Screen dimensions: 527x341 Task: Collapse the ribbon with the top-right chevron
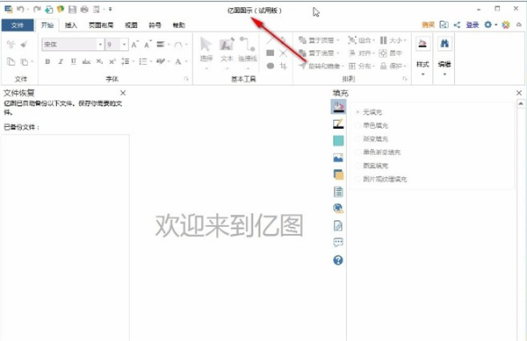point(519,25)
